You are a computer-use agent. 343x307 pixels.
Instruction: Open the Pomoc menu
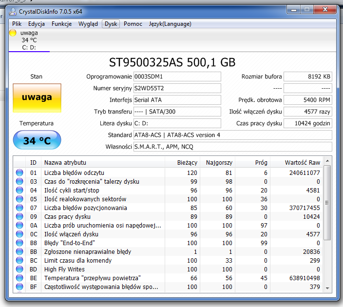(x=133, y=24)
